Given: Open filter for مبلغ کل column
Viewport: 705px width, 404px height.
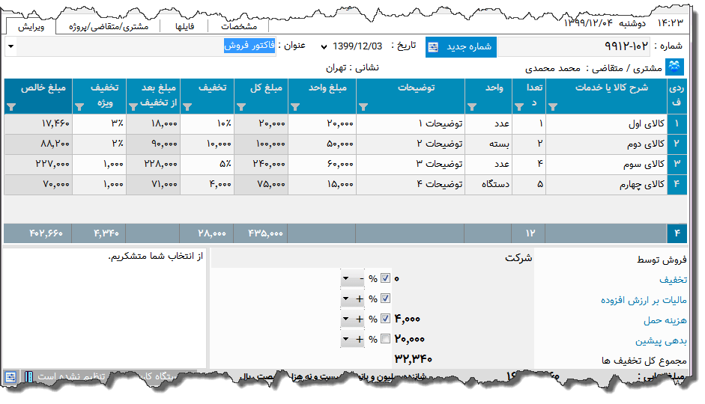Looking at the screenshot, I should pyautogui.click(x=241, y=107).
